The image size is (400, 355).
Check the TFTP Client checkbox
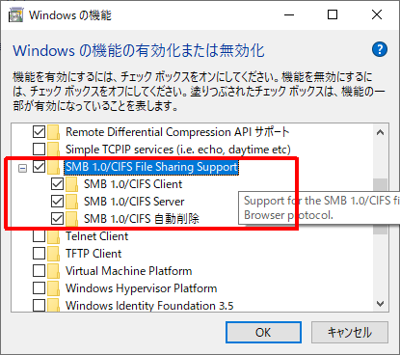pyautogui.click(x=39, y=254)
